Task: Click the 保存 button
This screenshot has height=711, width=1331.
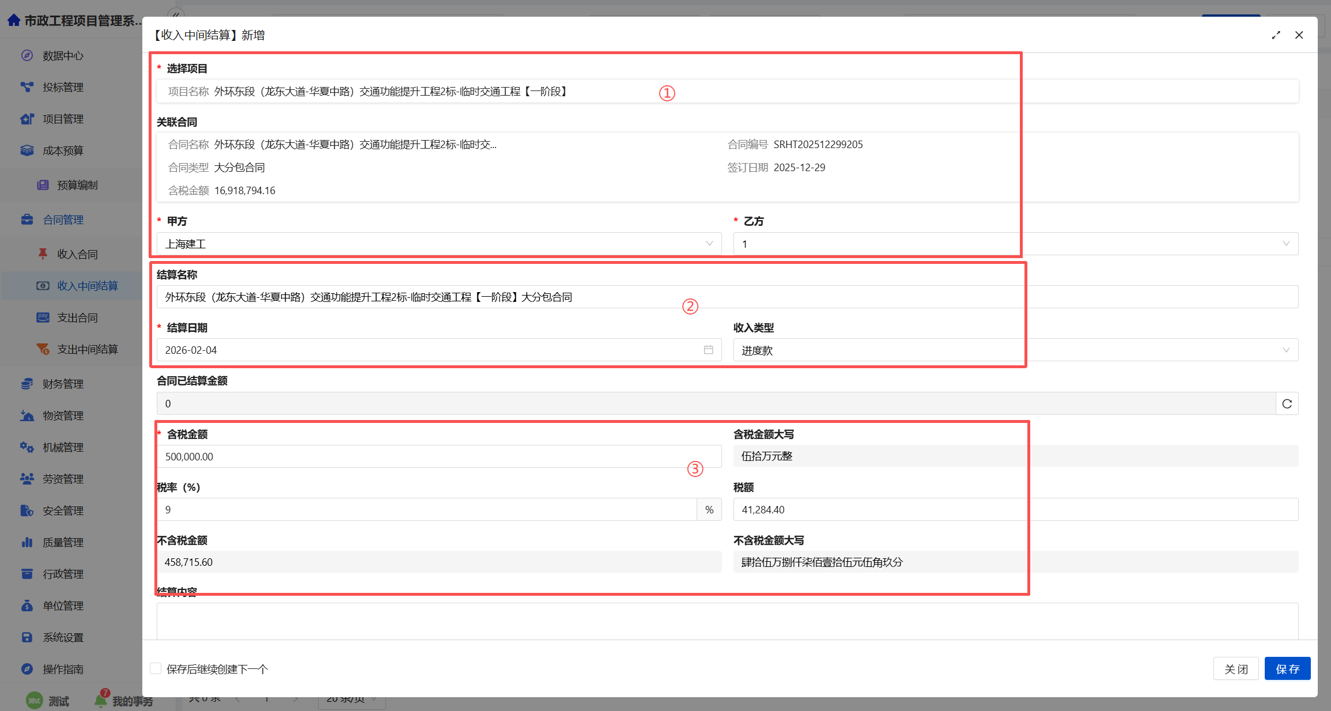Action: (1288, 668)
